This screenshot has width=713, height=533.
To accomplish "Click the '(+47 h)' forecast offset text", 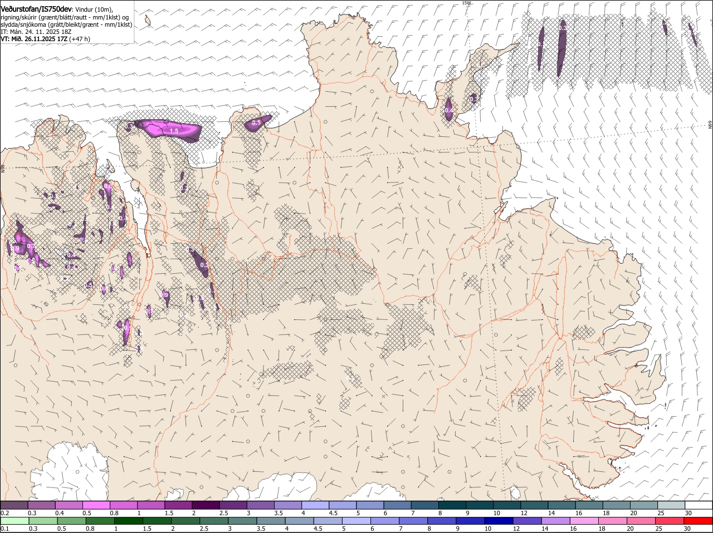I will 80,39.
